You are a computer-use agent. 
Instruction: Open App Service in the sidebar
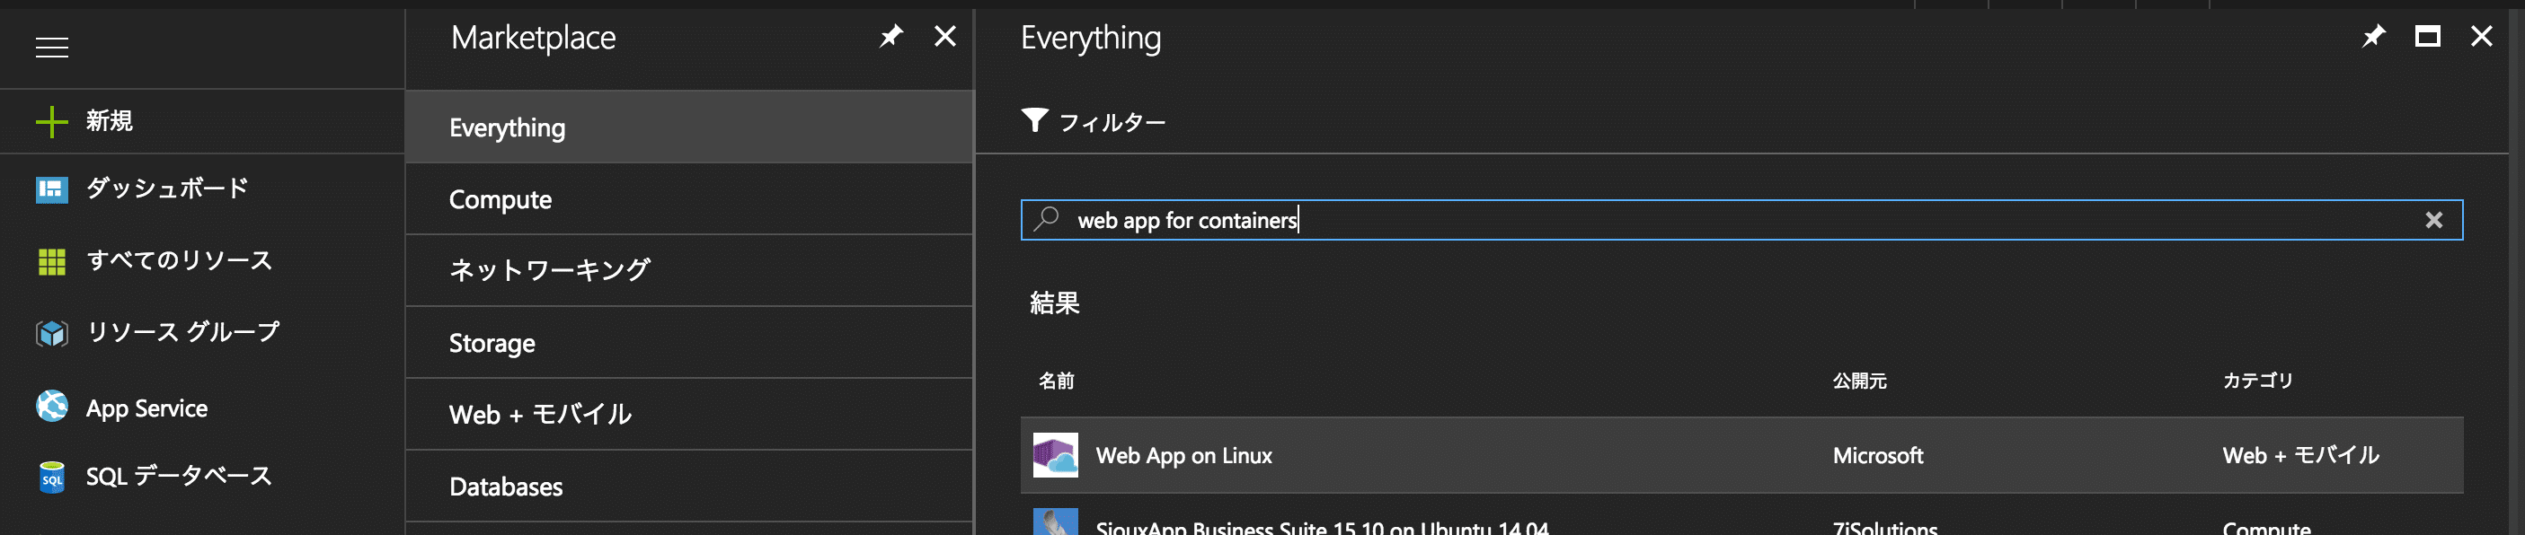tap(202, 408)
